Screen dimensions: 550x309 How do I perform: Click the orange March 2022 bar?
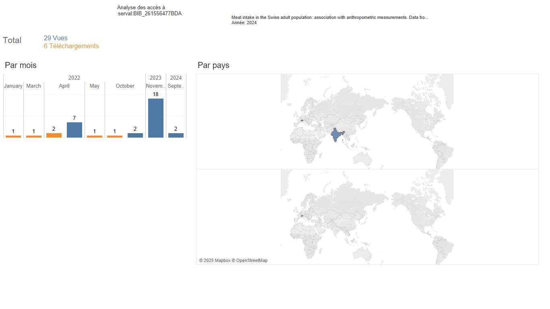click(33, 136)
